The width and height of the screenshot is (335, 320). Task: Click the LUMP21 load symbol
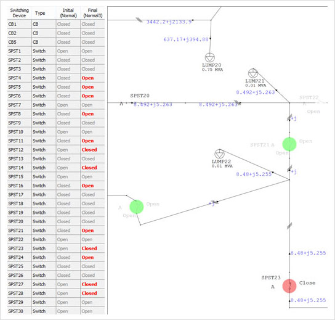253,73
